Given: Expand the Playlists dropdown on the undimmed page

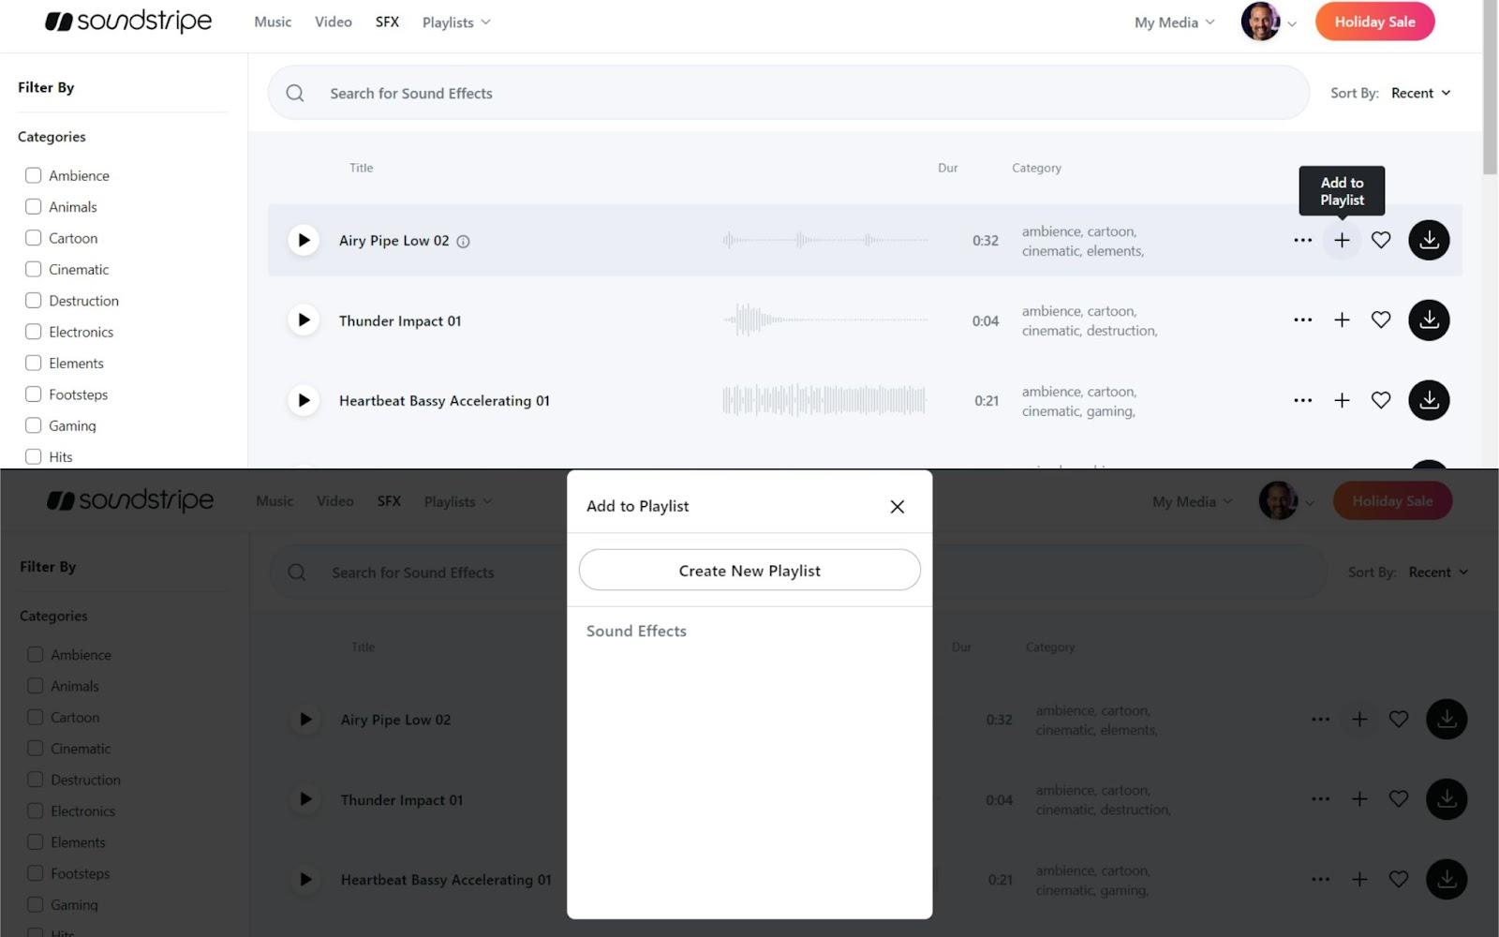Looking at the screenshot, I should point(456,22).
